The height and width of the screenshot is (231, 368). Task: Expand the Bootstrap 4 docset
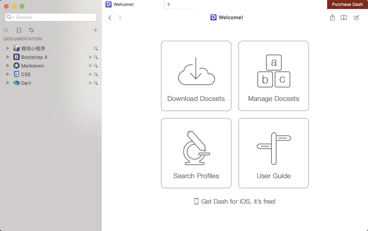click(x=8, y=57)
